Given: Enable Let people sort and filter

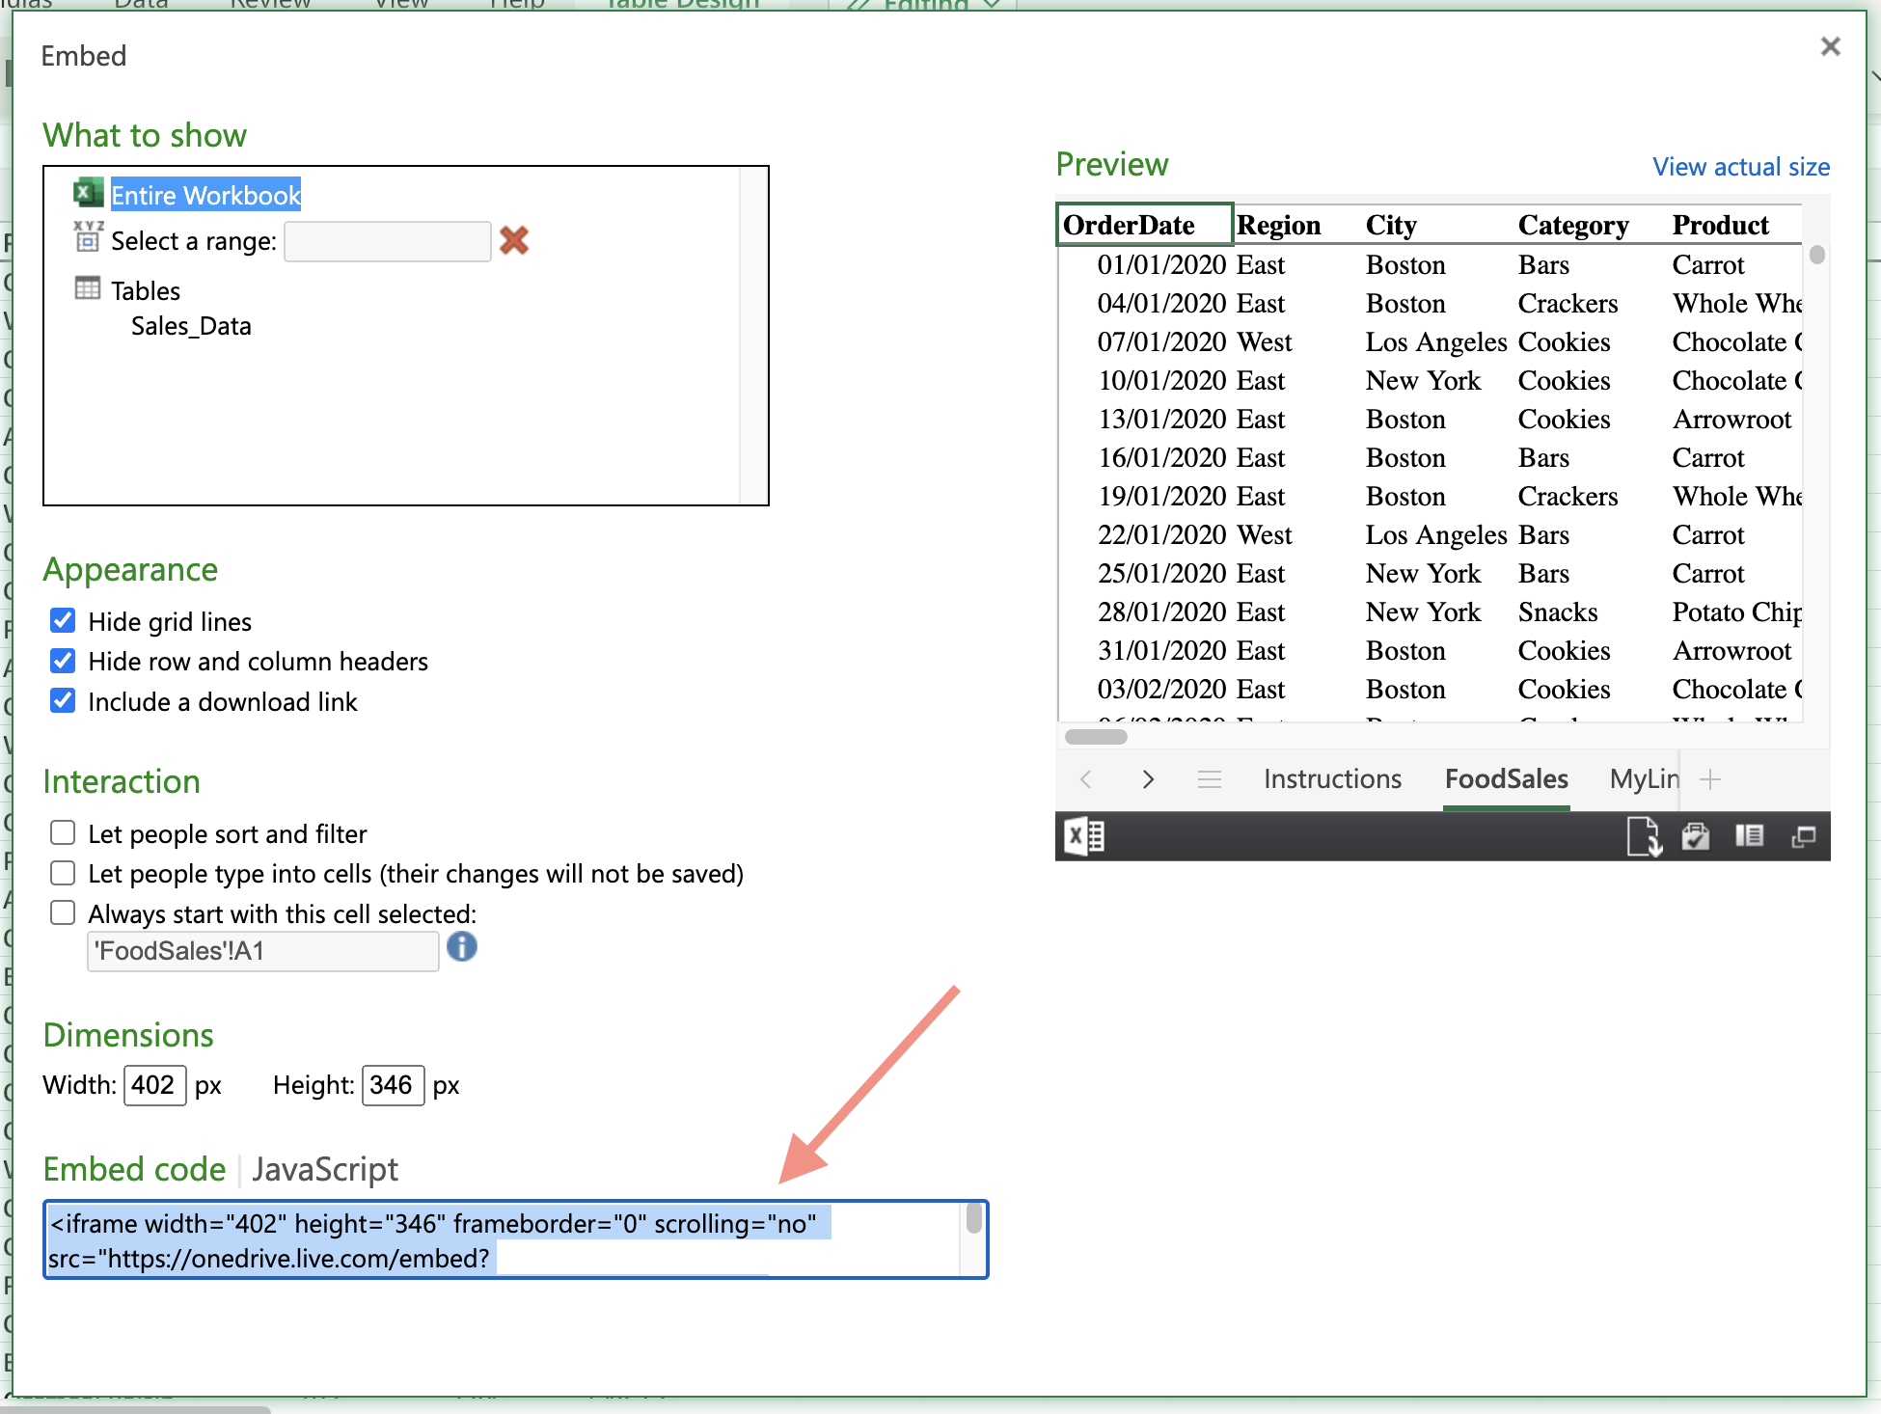Looking at the screenshot, I should tap(63, 832).
